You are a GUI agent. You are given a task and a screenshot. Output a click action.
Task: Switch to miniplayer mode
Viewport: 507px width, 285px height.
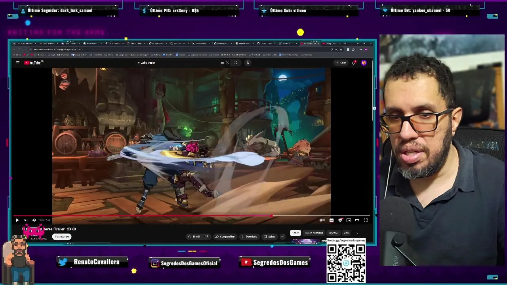pos(349,220)
